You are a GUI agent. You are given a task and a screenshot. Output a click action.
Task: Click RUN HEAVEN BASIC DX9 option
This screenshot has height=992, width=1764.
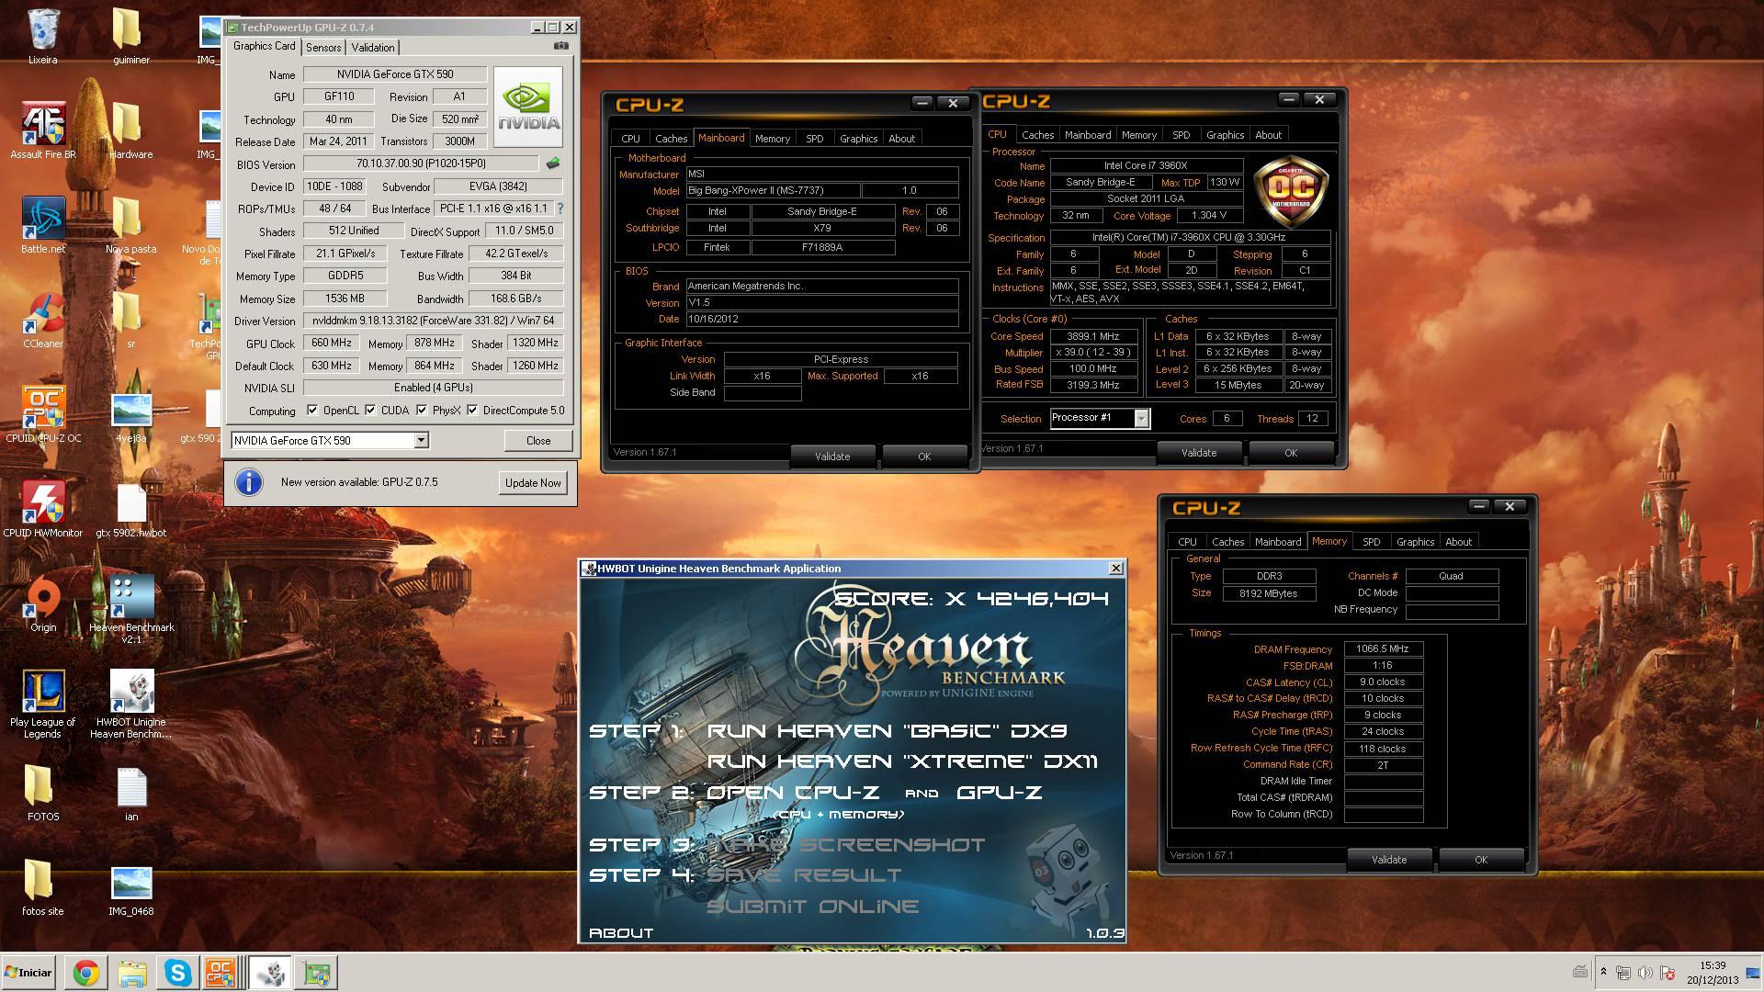click(x=887, y=731)
